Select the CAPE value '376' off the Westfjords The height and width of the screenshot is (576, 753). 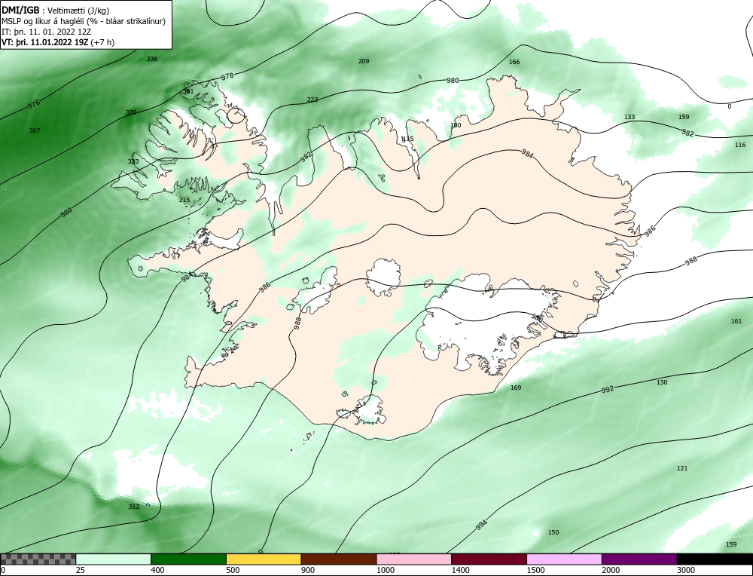(130, 112)
